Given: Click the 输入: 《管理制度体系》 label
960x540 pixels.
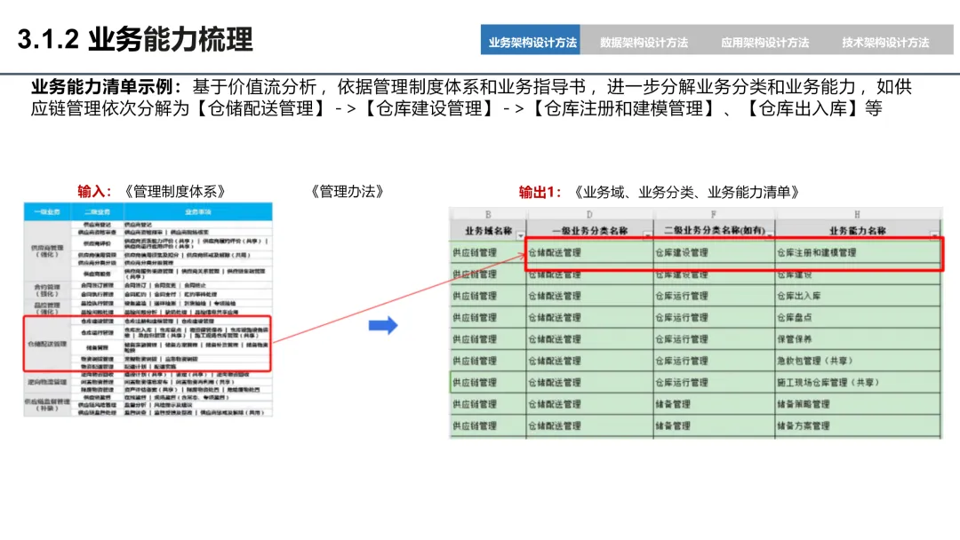Looking at the screenshot, I should 152,192.
